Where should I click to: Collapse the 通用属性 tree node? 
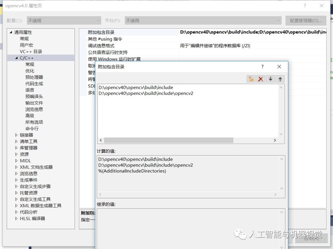(x=11, y=32)
